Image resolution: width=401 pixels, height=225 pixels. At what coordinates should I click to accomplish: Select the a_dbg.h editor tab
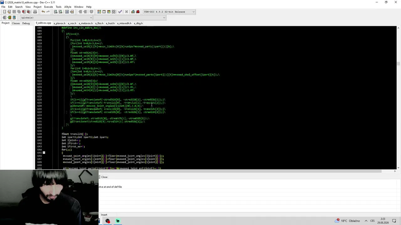coord(138,23)
